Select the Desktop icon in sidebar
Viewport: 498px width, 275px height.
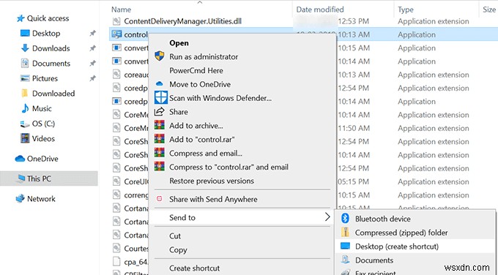click(25, 34)
